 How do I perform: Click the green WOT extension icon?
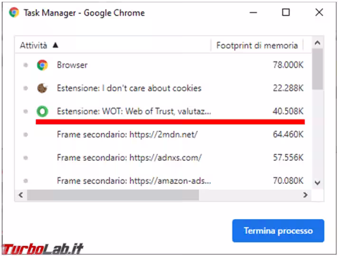tap(42, 111)
